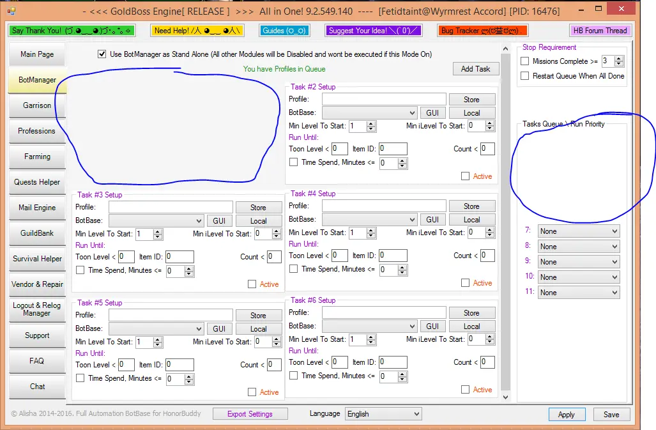The image size is (656, 430).
Task: Focus the Count field in Task #5
Action: tap(274, 364)
